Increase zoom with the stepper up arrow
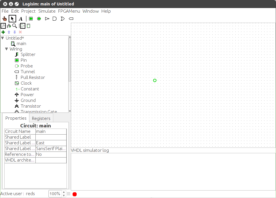276x198 pixels. click(x=64, y=192)
